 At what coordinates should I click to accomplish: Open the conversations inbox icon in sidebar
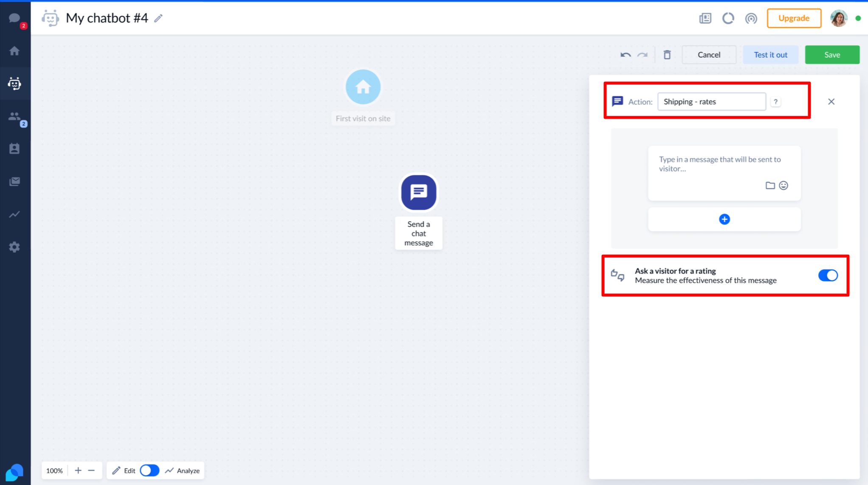click(x=14, y=18)
